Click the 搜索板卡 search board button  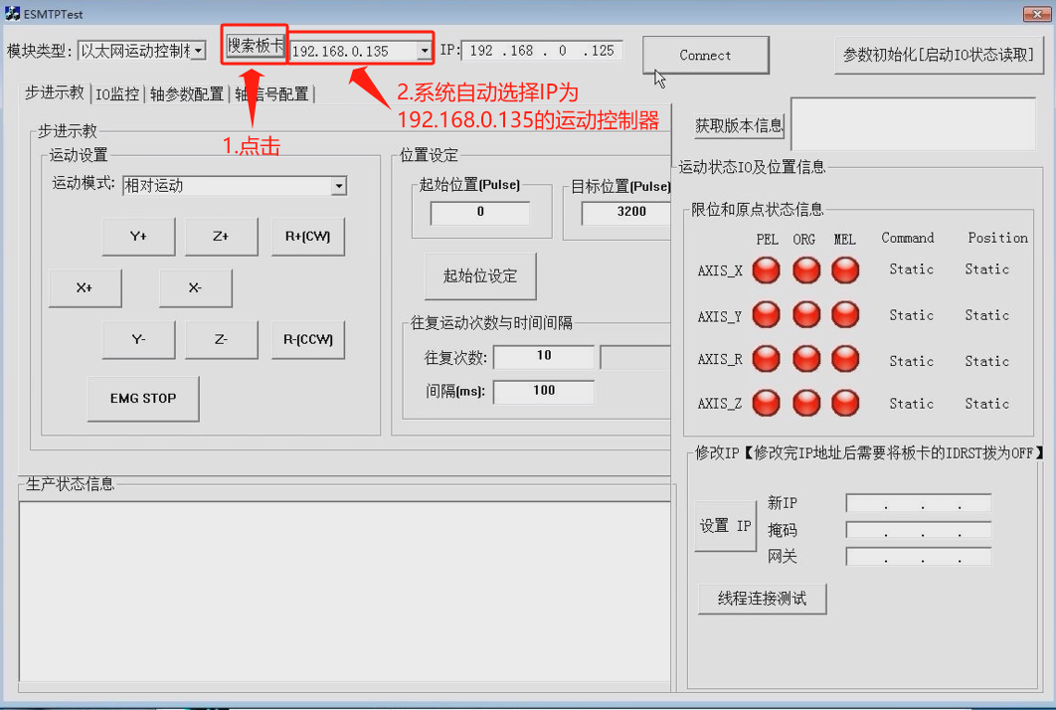coord(256,47)
